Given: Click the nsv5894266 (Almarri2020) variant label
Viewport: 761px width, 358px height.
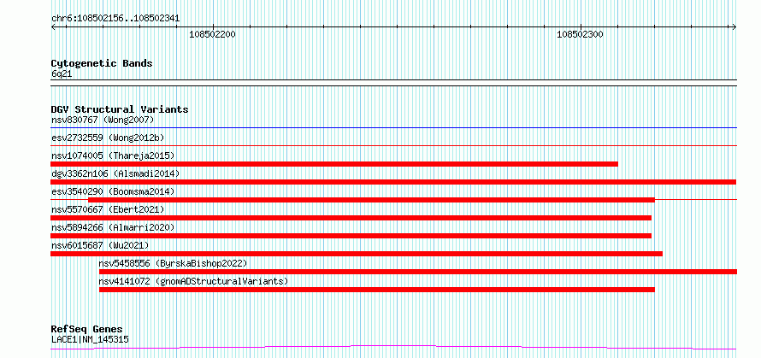Looking at the screenshot, I should click(x=113, y=227).
